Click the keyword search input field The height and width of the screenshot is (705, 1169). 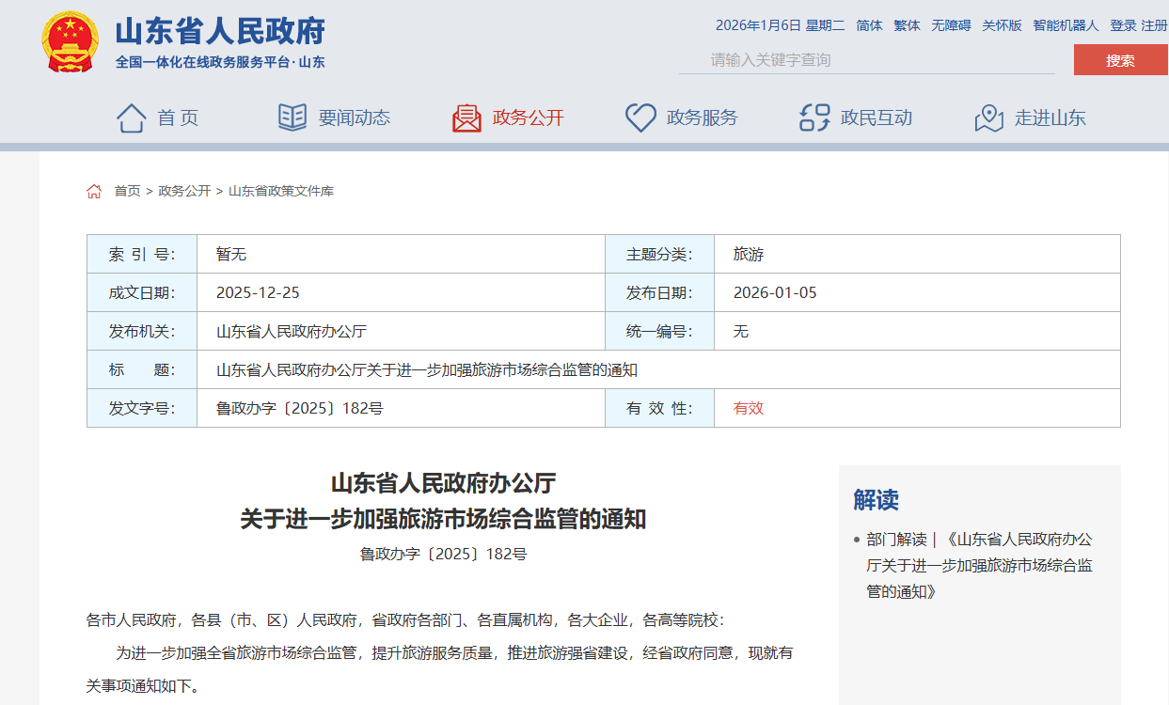tap(865, 60)
